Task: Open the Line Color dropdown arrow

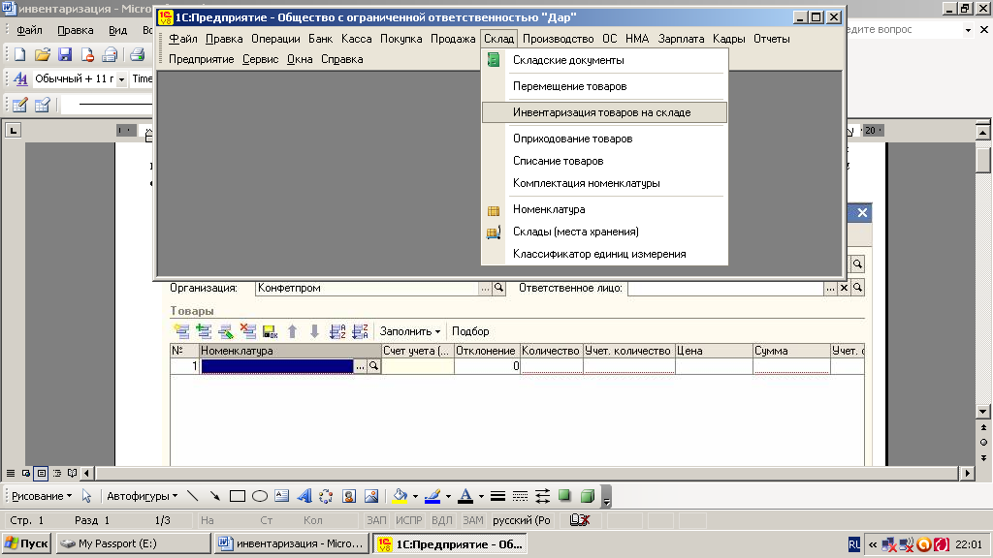Action: coord(448,496)
